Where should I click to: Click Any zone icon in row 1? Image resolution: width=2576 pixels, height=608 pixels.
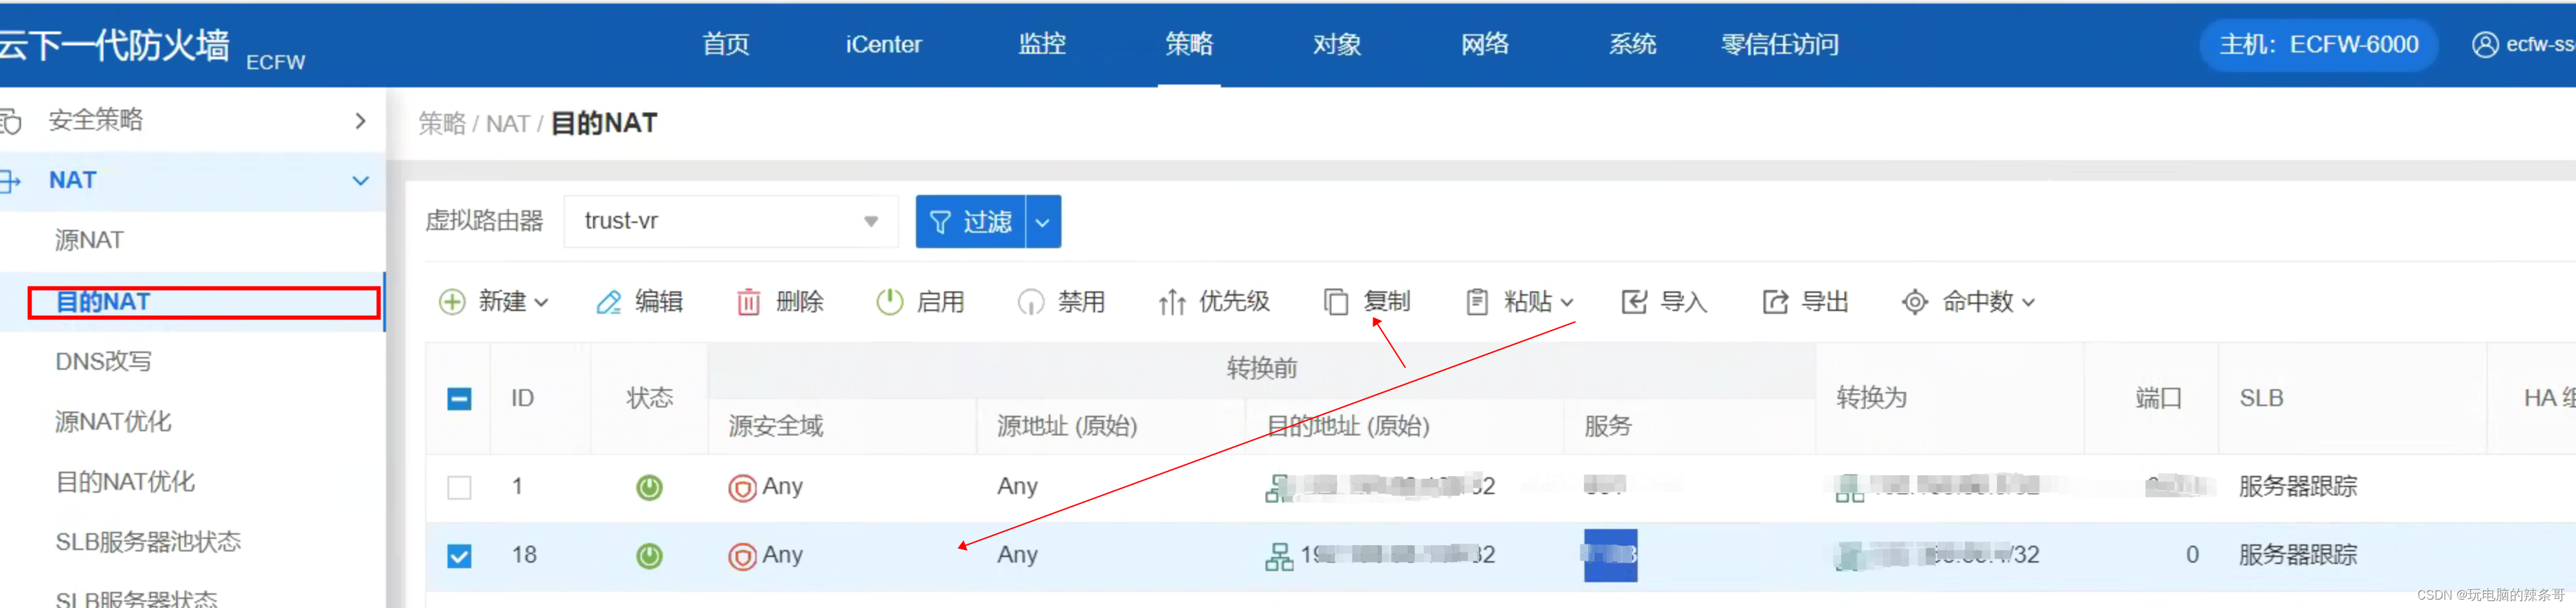tap(742, 488)
